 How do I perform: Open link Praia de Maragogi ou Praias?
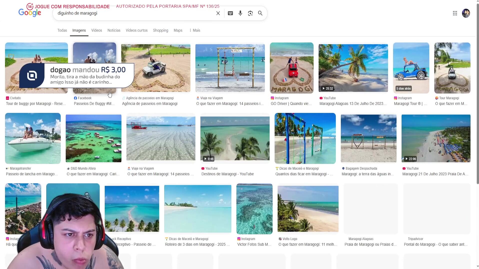coord(371,244)
